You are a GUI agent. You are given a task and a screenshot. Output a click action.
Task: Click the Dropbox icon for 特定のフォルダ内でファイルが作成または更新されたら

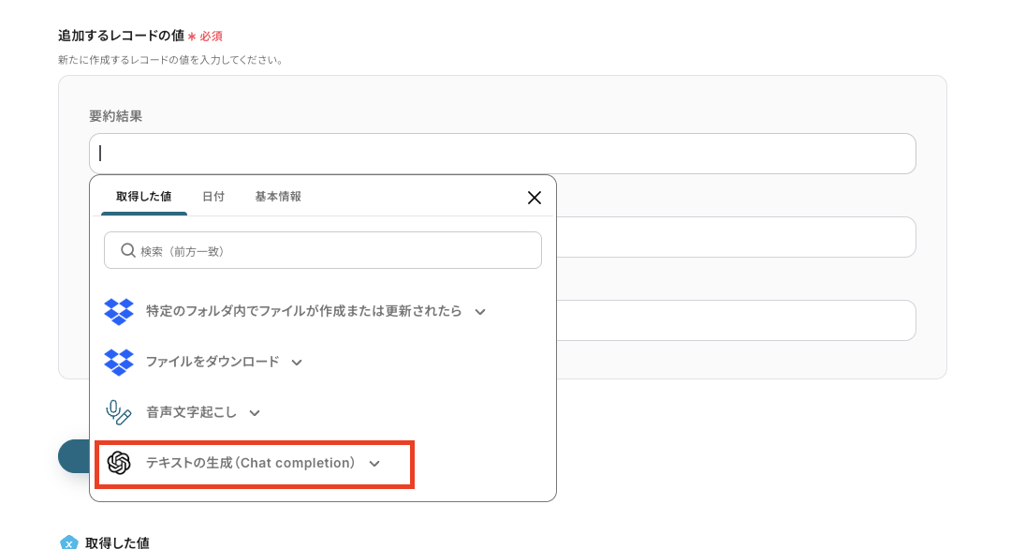click(x=119, y=312)
